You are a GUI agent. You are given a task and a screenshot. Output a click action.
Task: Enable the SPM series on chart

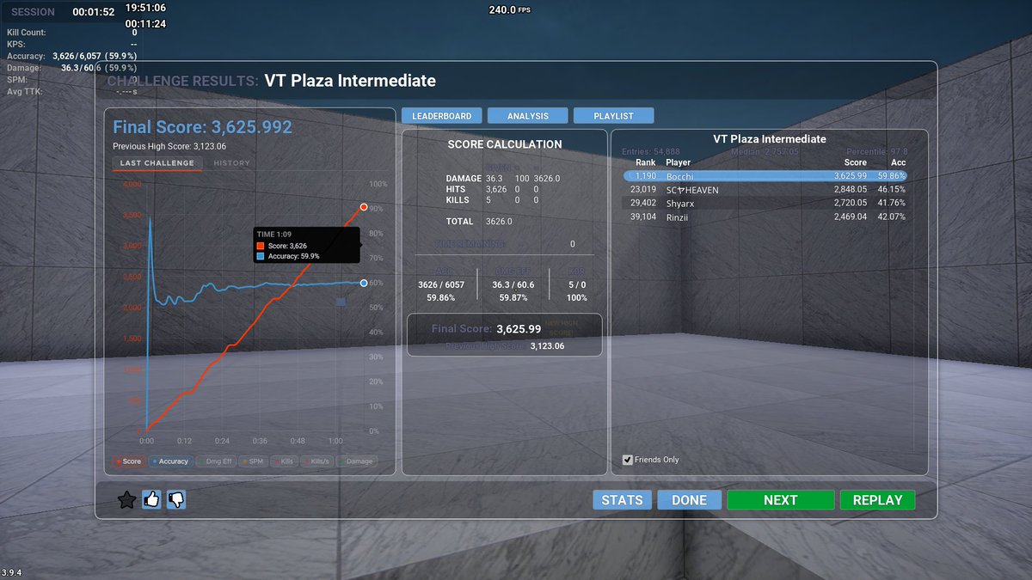(254, 461)
